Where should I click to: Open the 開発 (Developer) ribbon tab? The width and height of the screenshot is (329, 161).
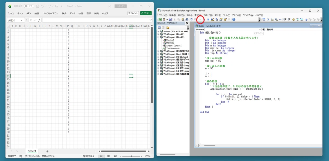click(x=97, y=13)
